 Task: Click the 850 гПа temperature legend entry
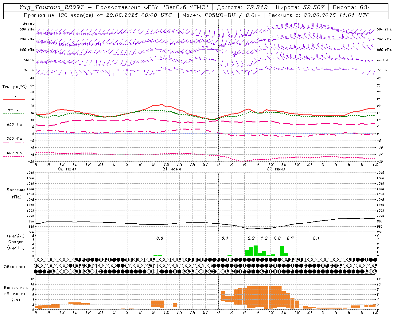coord(14,126)
